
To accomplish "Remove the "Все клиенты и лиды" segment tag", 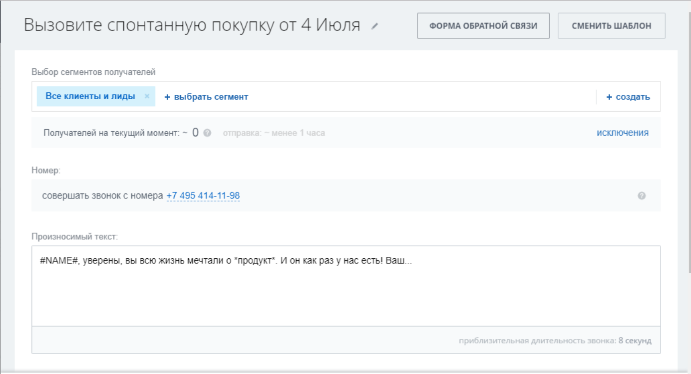I will (147, 96).
